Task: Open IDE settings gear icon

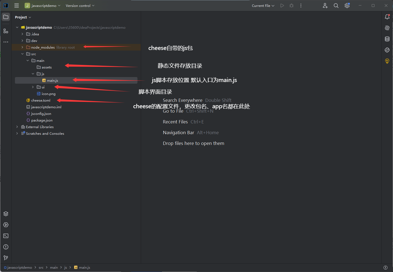Action: coord(347,6)
